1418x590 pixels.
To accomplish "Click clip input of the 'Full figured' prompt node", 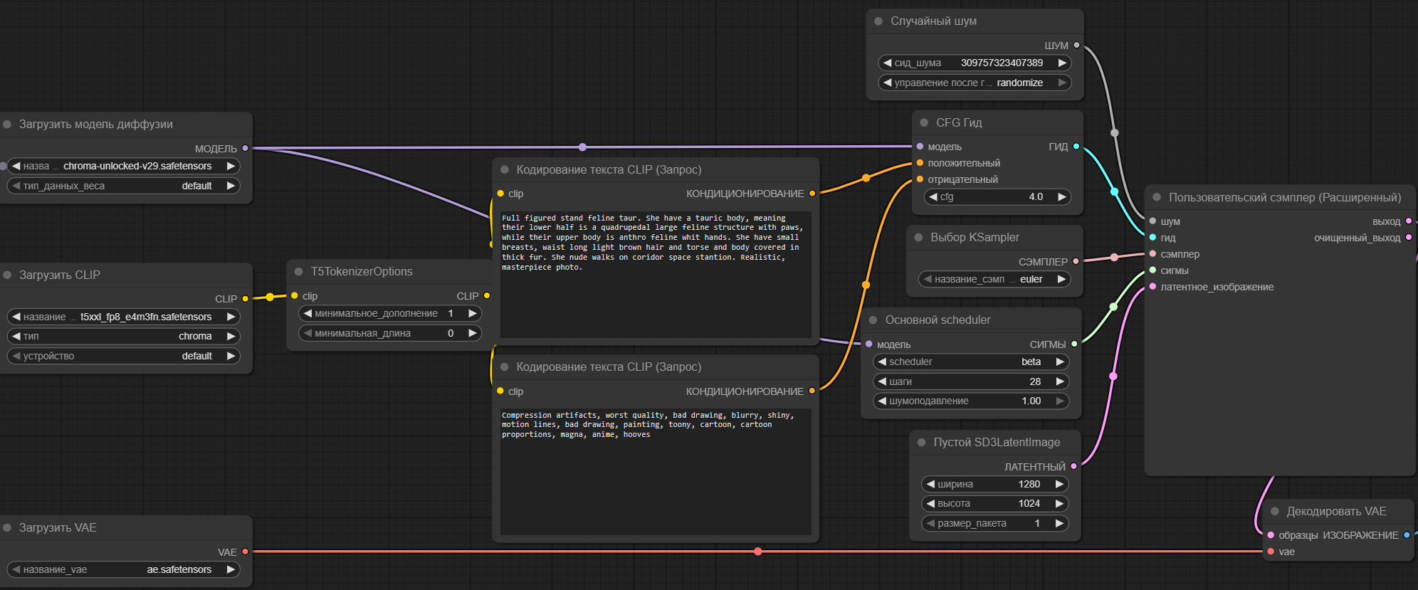I will pos(500,194).
